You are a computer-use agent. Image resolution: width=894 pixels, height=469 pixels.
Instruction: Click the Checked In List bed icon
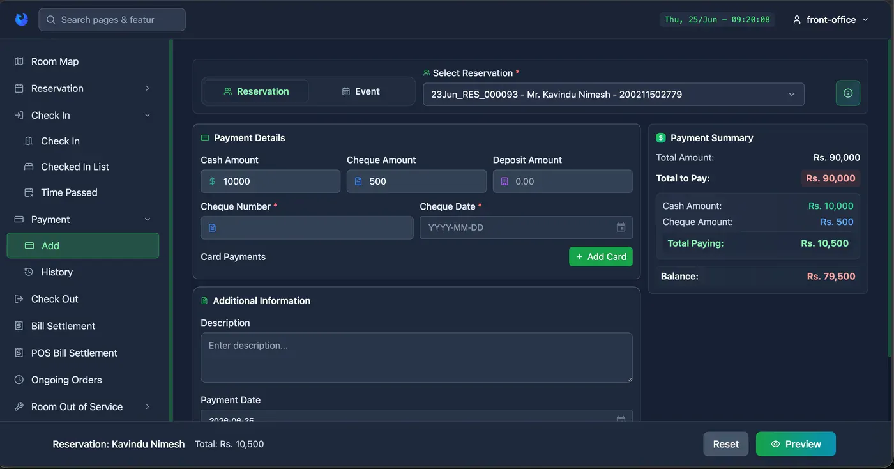click(29, 167)
